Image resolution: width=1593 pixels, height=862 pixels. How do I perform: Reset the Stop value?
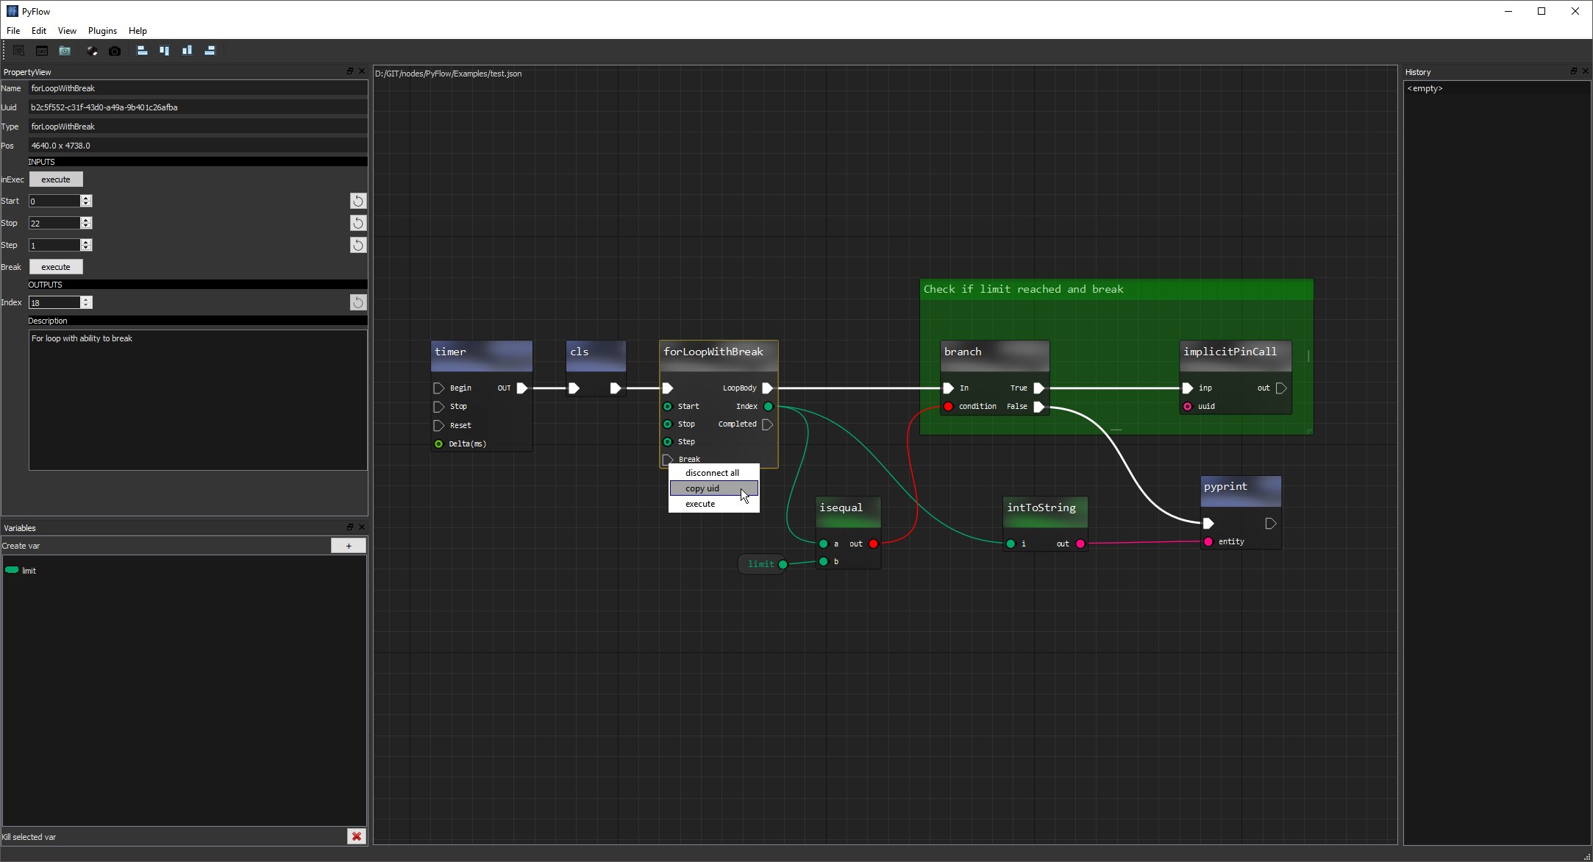[x=357, y=223]
